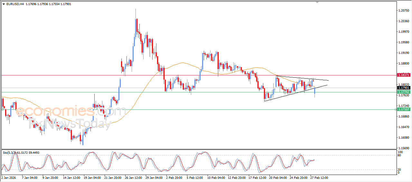The width and height of the screenshot is (412, 182).
Task: Click the 1.16080 price scale value
Action: pos(404,138)
